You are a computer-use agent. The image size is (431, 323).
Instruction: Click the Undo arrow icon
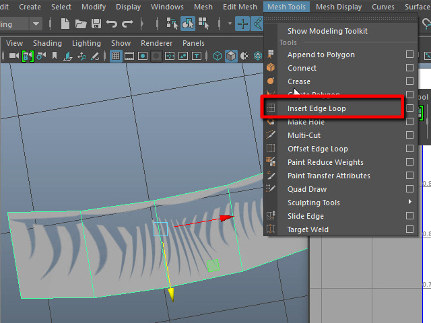(110, 24)
